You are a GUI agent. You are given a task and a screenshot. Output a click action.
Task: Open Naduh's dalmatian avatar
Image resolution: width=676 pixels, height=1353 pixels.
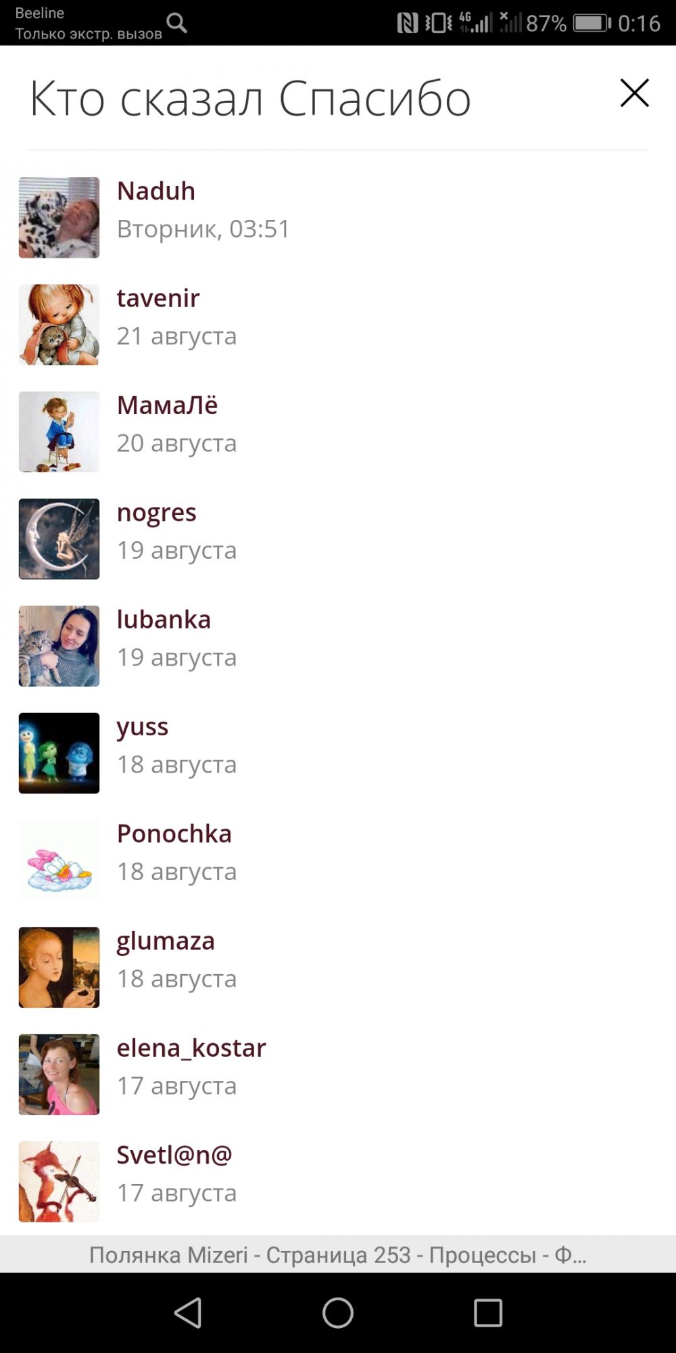click(x=59, y=217)
